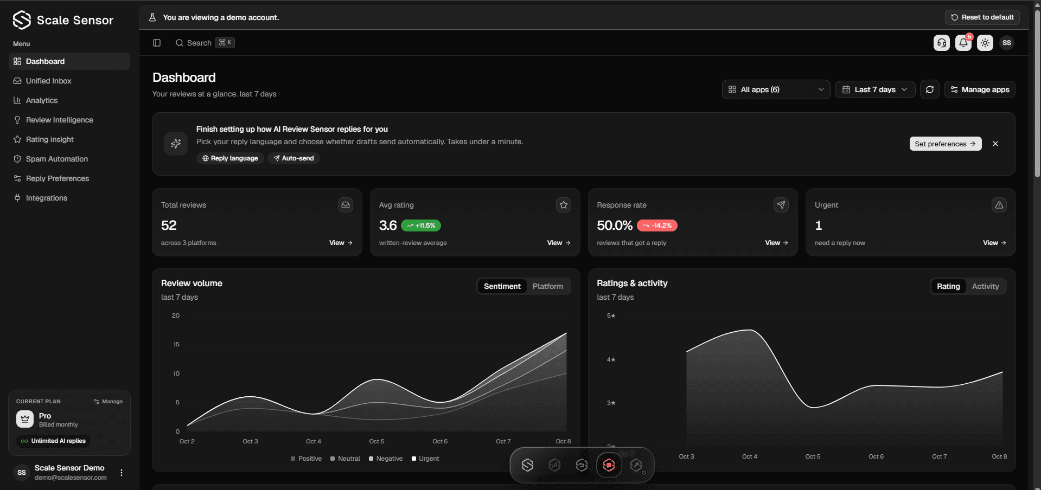Show Rating view in Ratings & activity
The image size is (1041, 490).
[x=948, y=286]
